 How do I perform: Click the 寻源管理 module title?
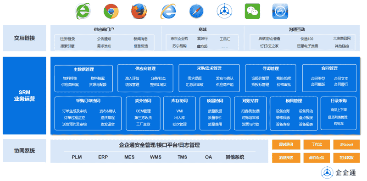coord(271,69)
